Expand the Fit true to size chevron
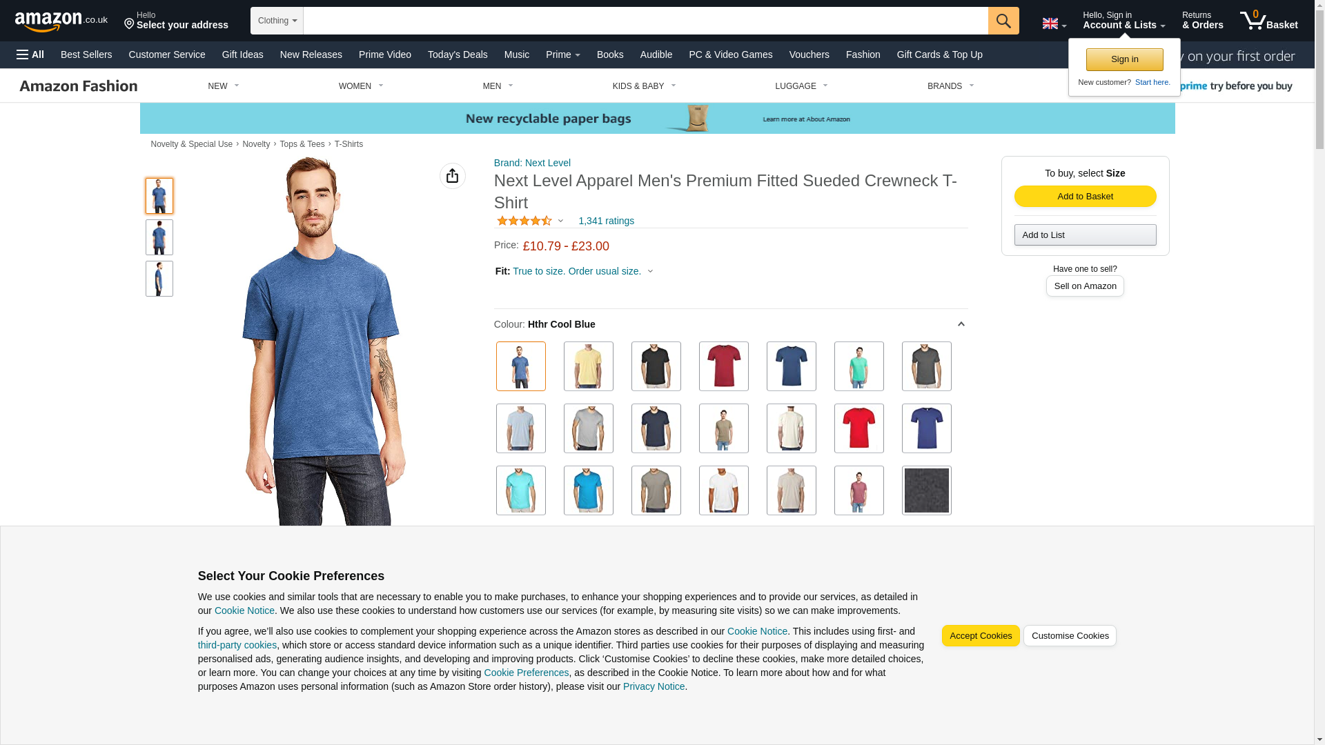Screen dimensions: 1325x745 click(650, 272)
